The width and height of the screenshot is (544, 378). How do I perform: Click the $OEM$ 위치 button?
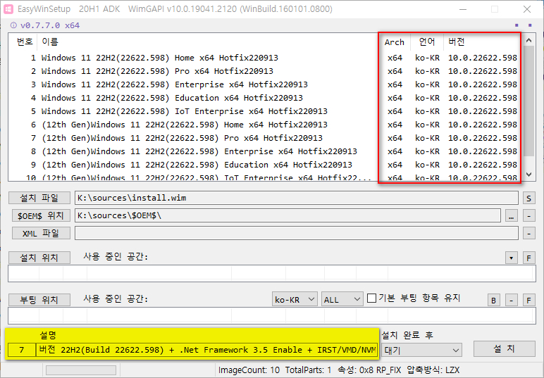(41, 215)
